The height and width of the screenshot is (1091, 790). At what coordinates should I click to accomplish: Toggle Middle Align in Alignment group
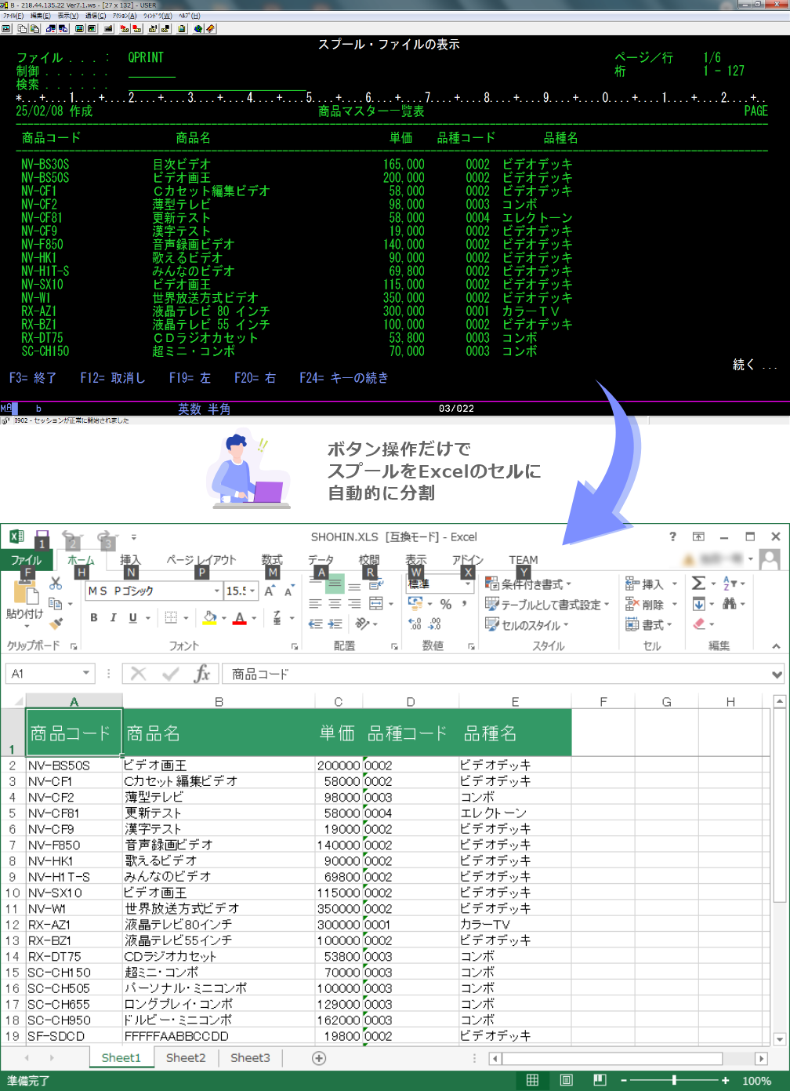(335, 584)
